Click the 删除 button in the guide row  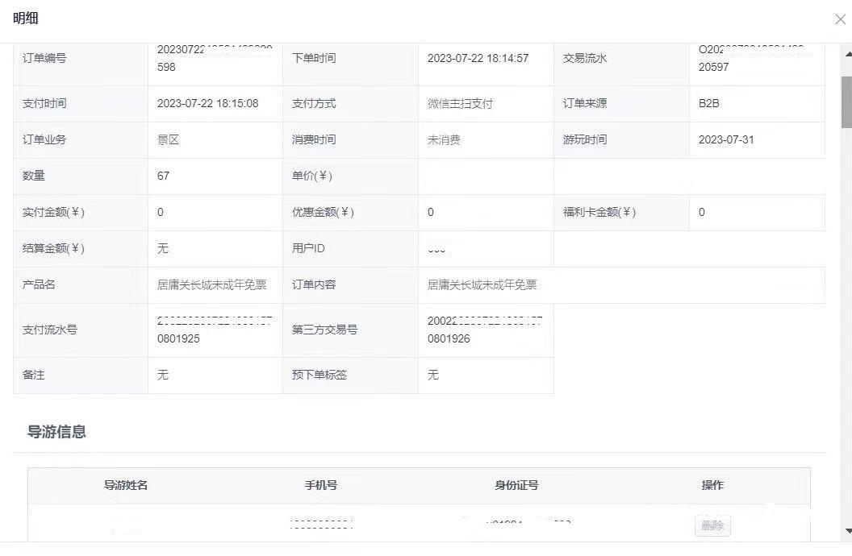coord(712,526)
